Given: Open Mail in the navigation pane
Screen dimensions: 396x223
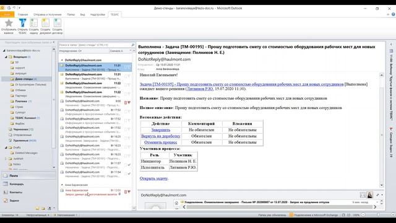Looking at the screenshot, I should point(28,175).
